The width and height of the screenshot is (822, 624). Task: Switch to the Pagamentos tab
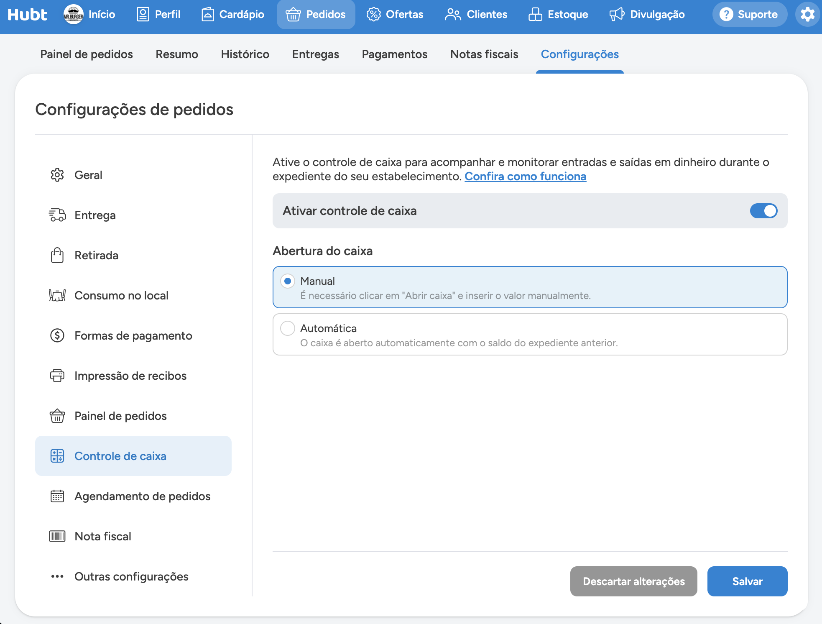(395, 54)
